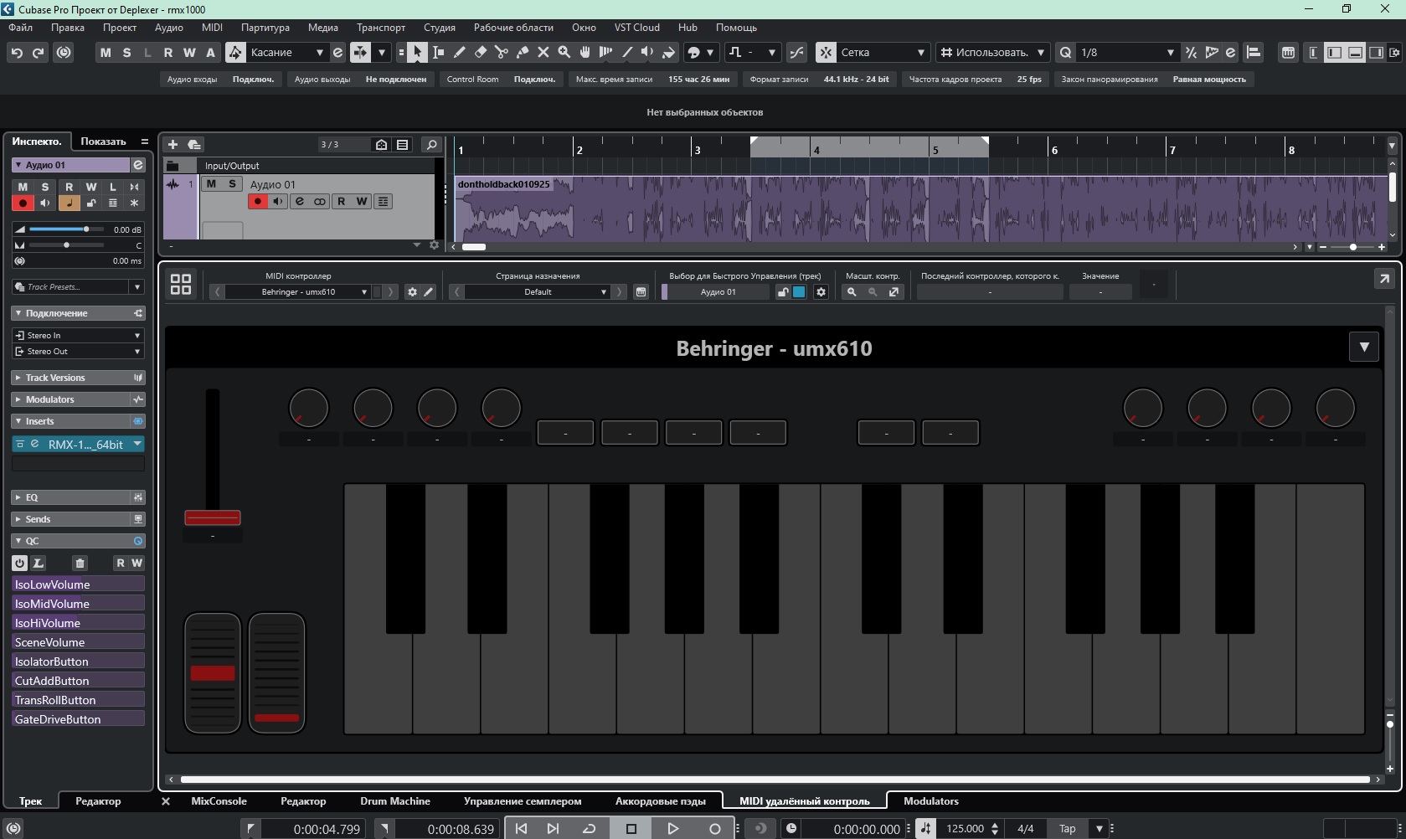Click the tempo value 125.000 field

tap(965, 828)
